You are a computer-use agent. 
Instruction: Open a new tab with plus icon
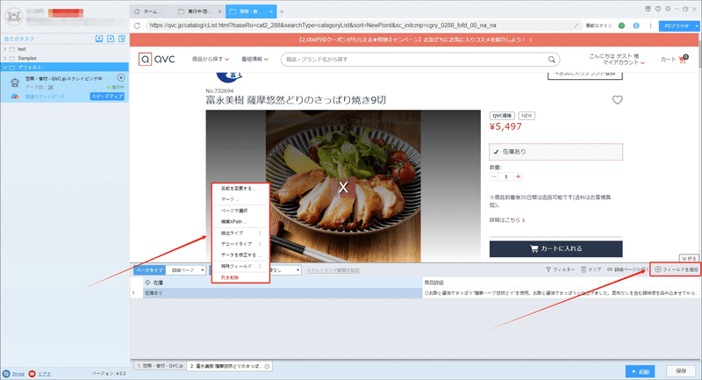[x=282, y=11]
